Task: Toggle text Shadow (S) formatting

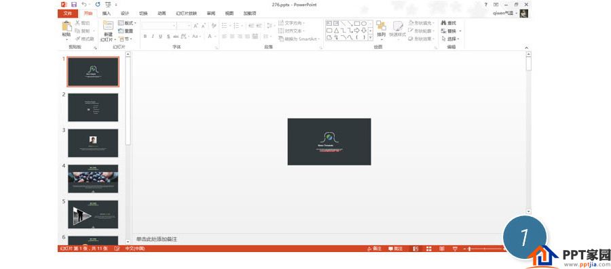Action: 168,36
